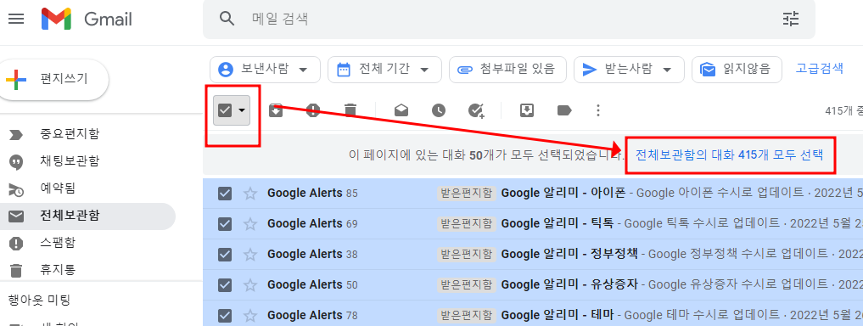Uncheck the 테마 alert email checkbox

(x=225, y=316)
